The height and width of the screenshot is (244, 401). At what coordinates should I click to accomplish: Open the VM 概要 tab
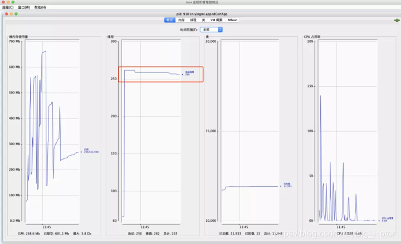[216, 20]
